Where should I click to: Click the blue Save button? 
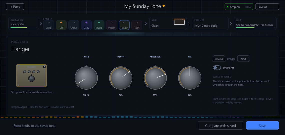[x=262, y=125]
